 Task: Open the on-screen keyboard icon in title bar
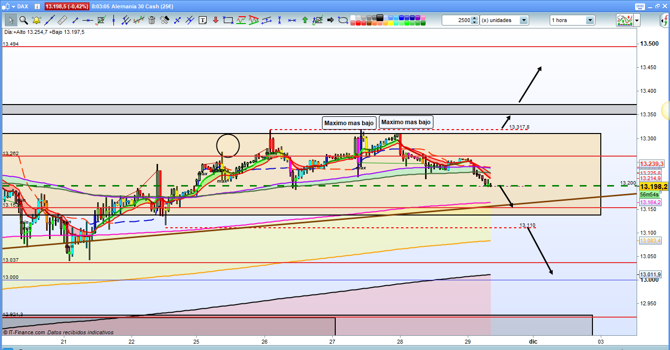coord(639,6)
